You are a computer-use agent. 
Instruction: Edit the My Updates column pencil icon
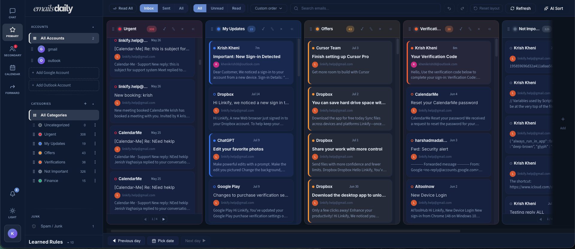point(272,29)
